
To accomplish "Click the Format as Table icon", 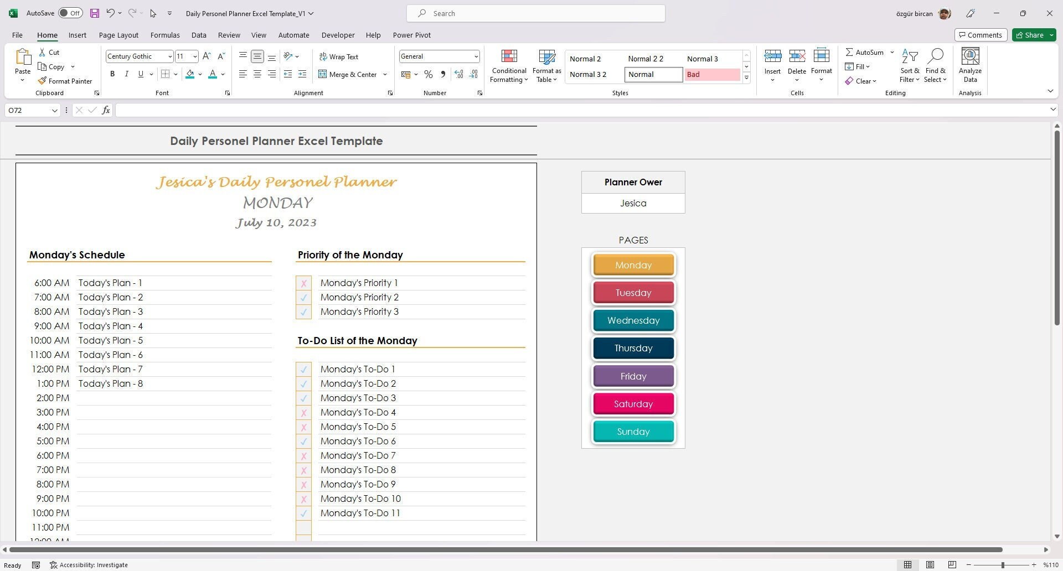I will [546, 65].
